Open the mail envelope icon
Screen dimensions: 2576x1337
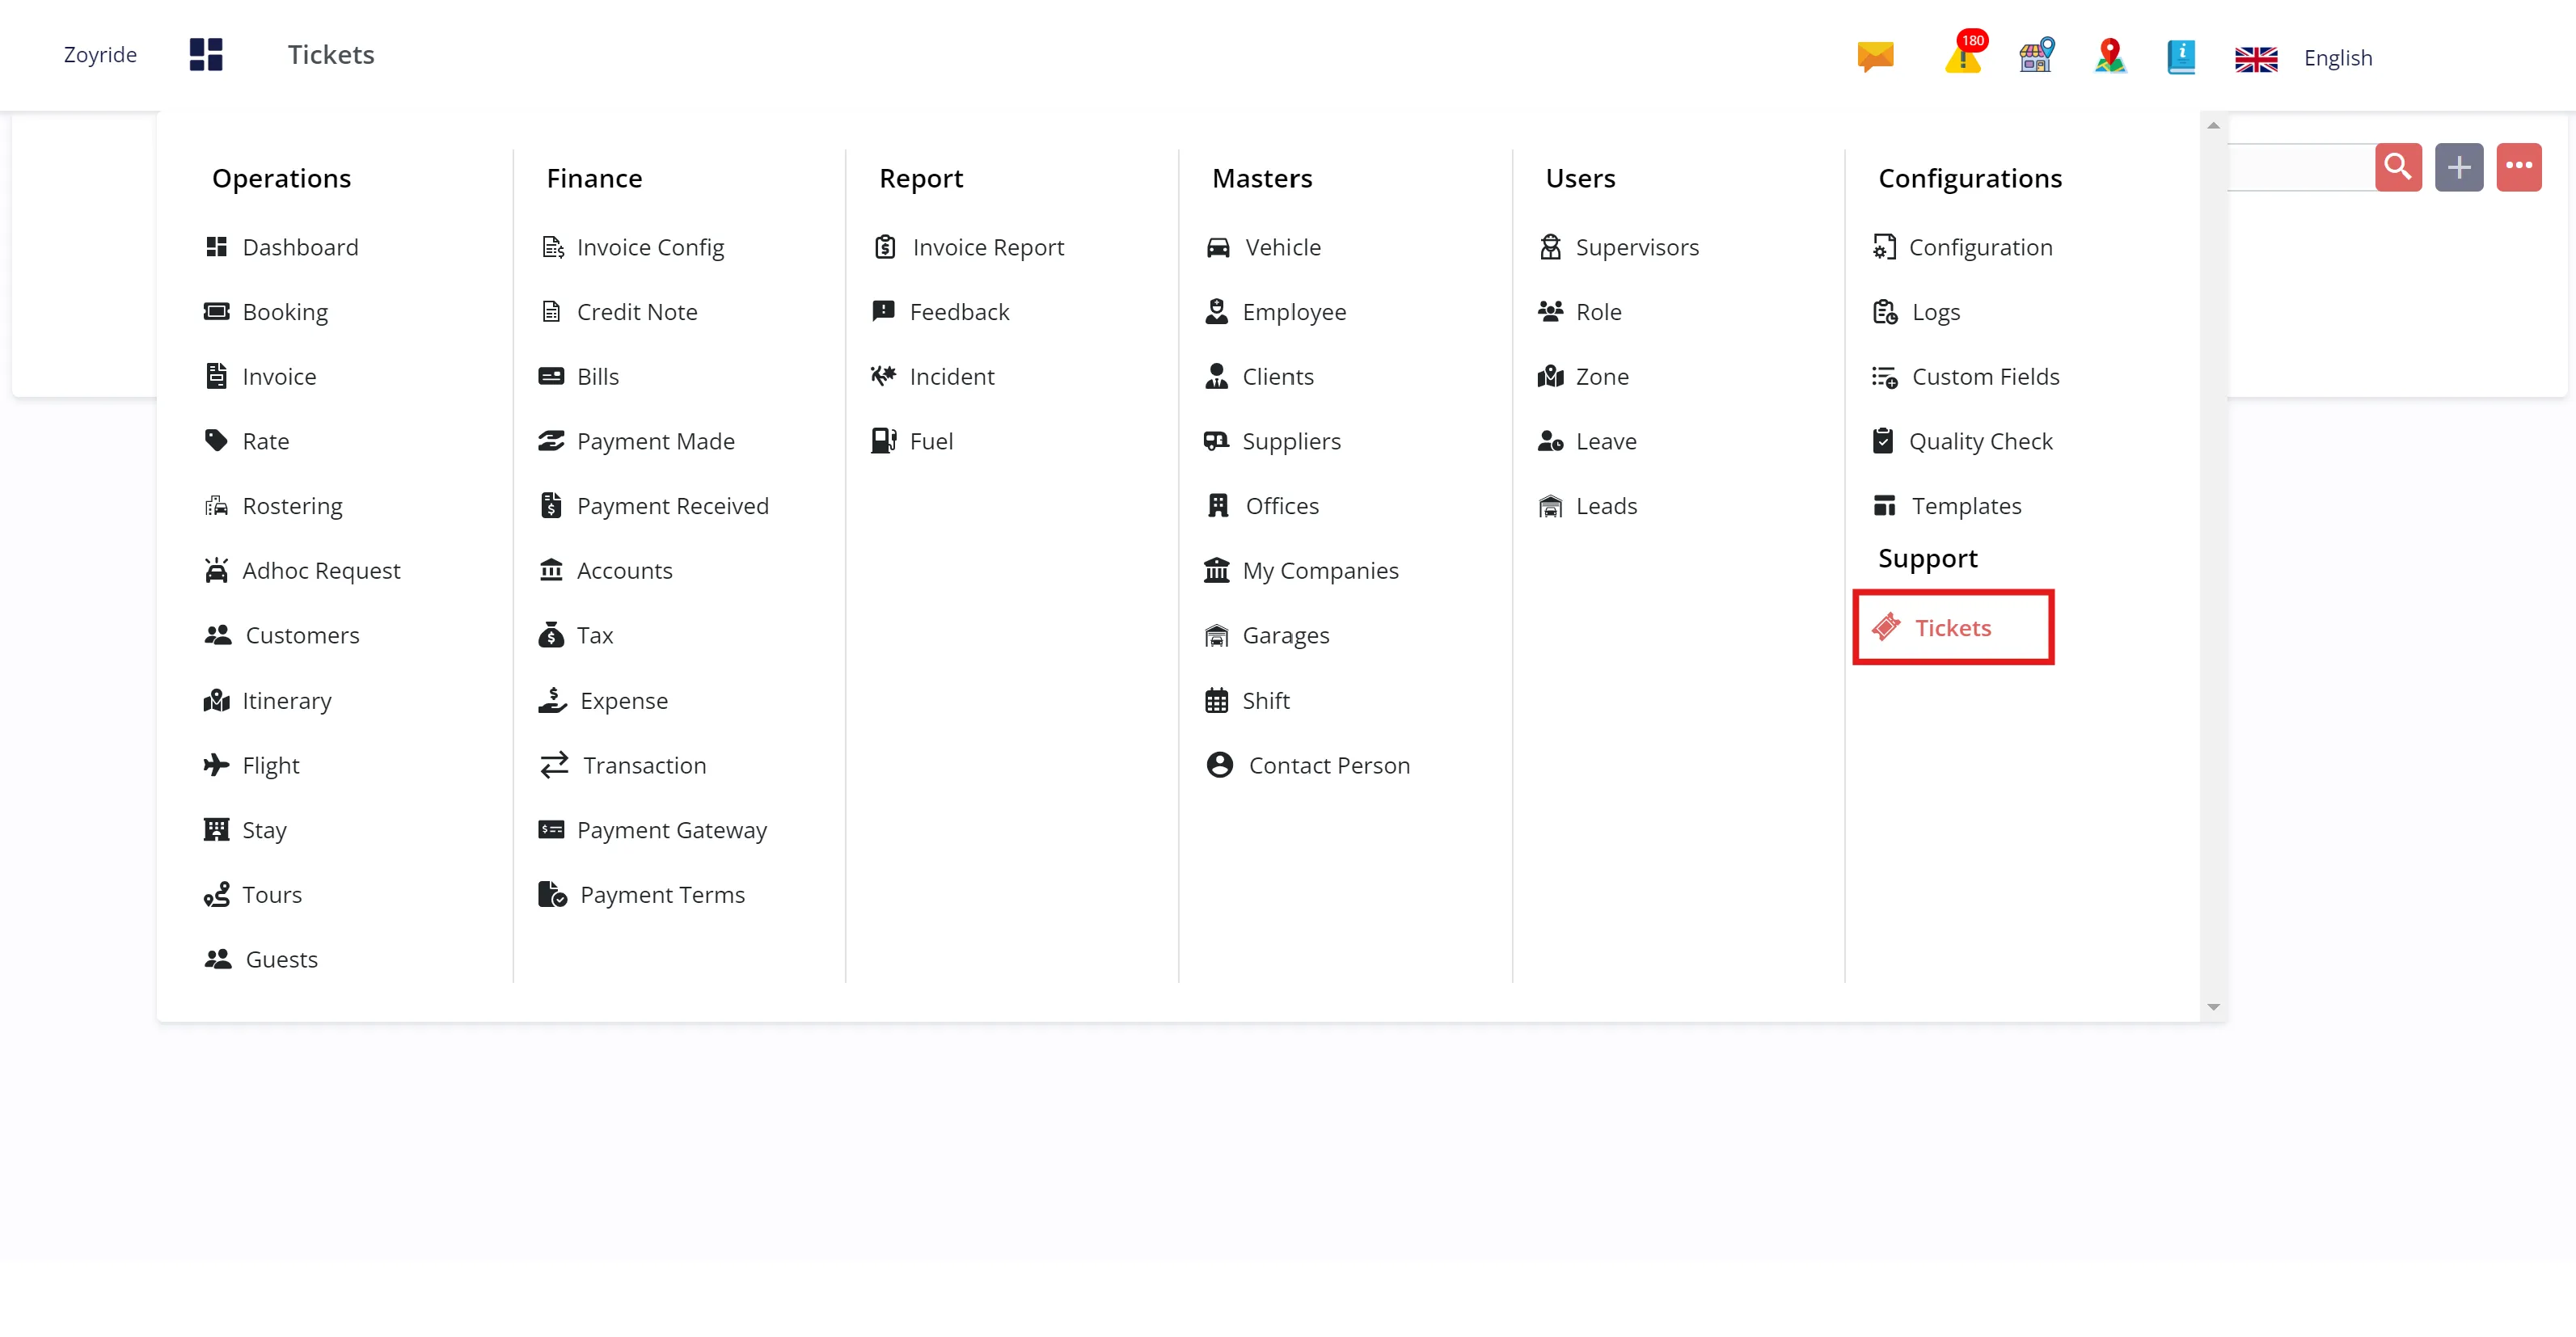(1875, 56)
